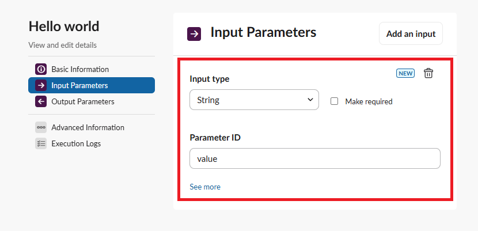Delete the input using the trash icon
478x231 pixels.
(428, 73)
